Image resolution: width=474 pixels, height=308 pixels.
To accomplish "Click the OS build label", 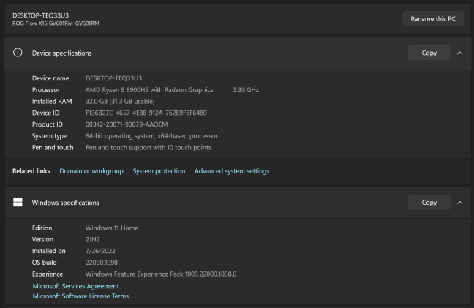I will pyautogui.click(x=44, y=263).
